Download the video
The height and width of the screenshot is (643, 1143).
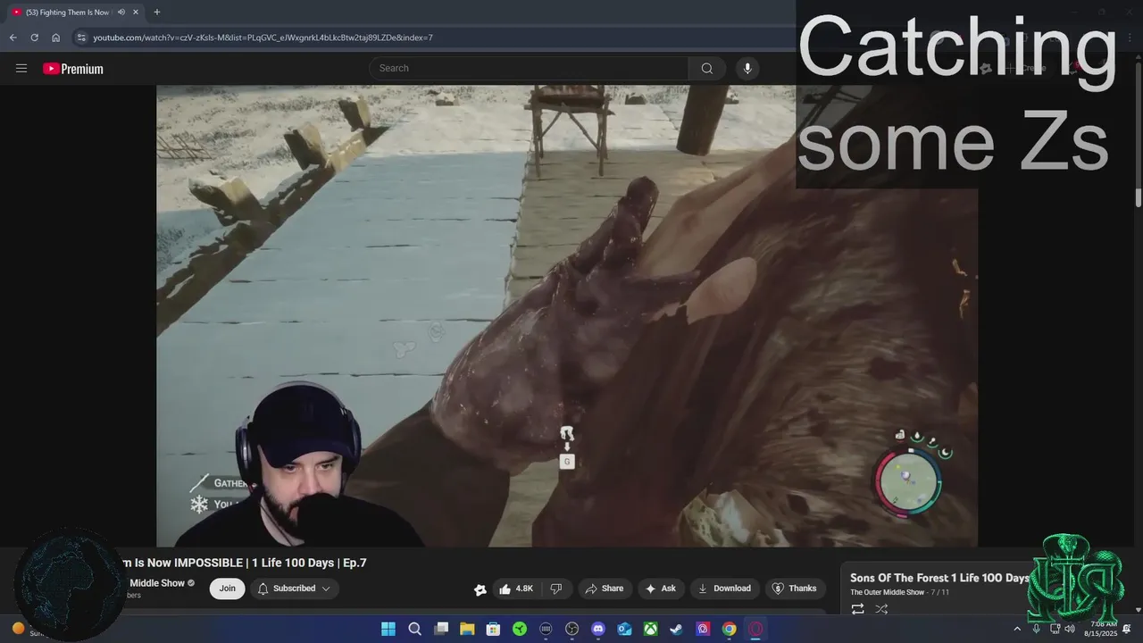[724, 589]
